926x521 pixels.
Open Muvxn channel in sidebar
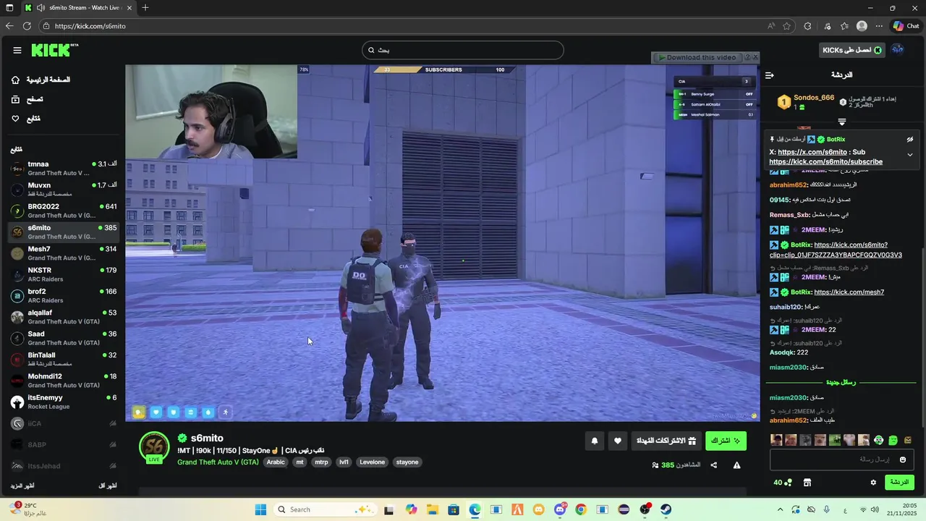coord(64,190)
